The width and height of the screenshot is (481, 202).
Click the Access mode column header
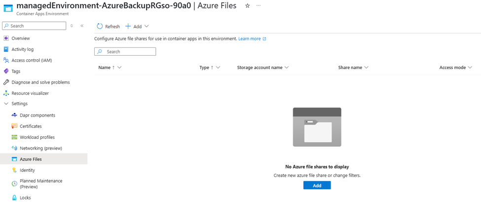click(452, 68)
